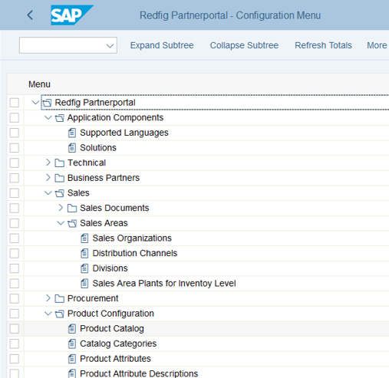The image size is (389, 378).
Task: Click the Expand Subtree button
Action: click(162, 45)
